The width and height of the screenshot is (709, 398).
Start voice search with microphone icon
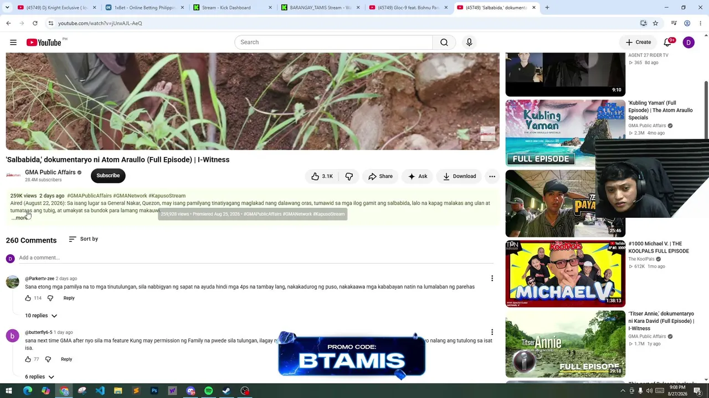click(x=469, y=43)
